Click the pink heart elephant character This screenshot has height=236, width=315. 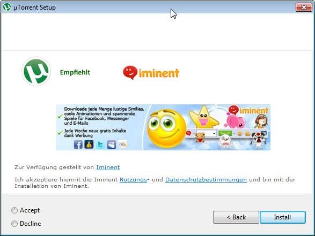(x=236, y=121)
